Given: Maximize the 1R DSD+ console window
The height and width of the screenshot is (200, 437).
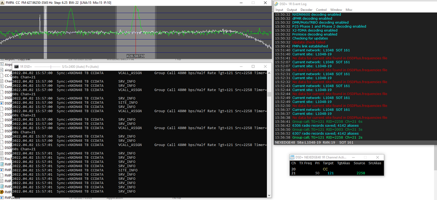Looking at the screenshot, I should [253, 67].
